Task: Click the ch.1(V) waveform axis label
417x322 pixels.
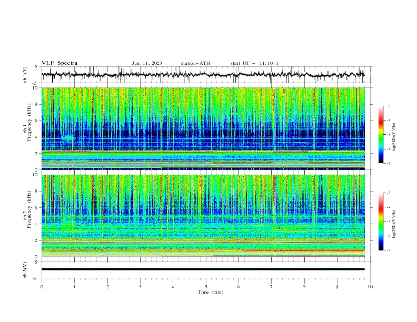Action: [x=25, y=75]
